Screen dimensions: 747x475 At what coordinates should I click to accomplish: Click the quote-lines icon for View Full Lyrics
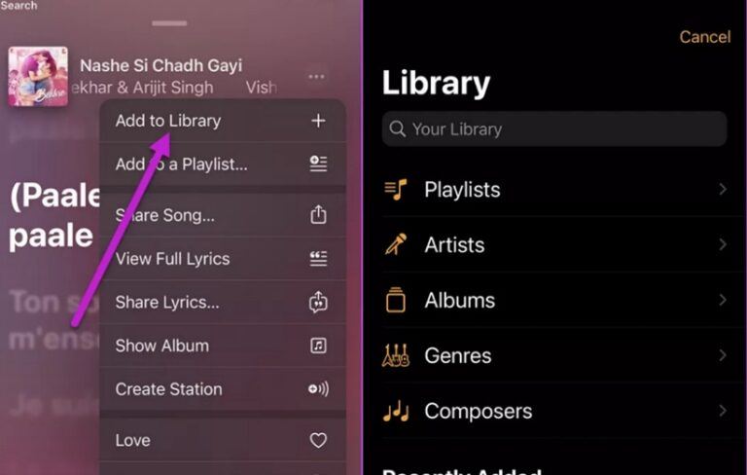pos(318,259)
